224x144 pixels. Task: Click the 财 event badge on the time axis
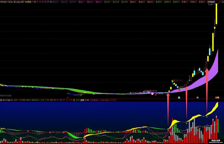pyautogui.click(x=198, y=98)
